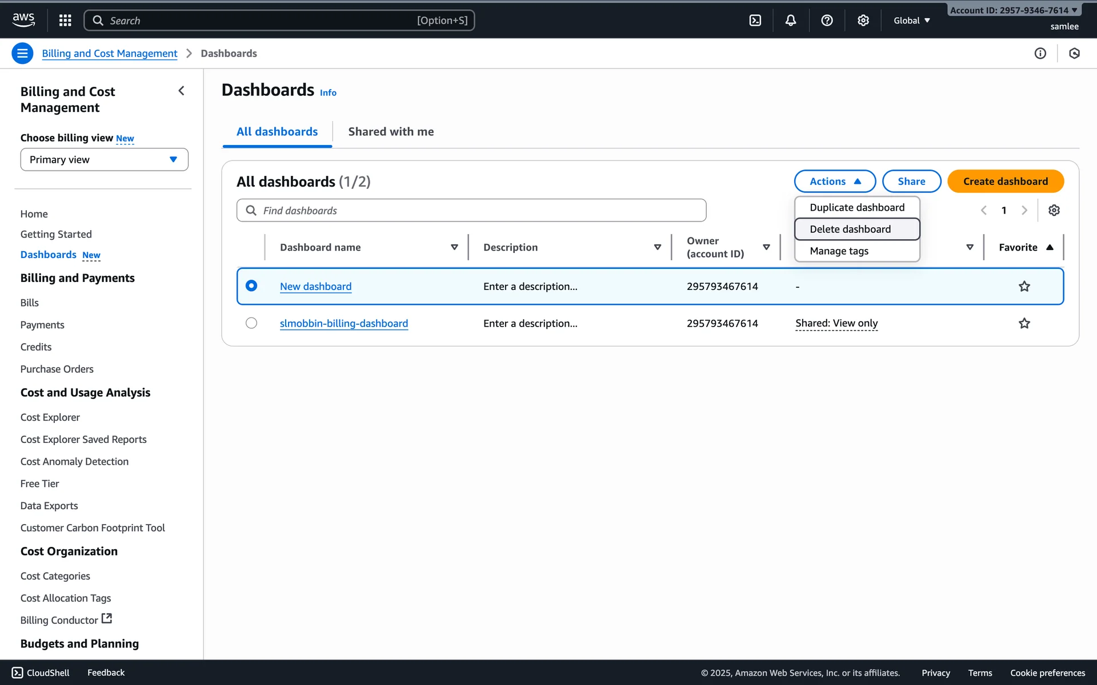This screenshot has width=1097, height=685.
Task: Open table preferences gear icon
Action: pos(1054,211)
